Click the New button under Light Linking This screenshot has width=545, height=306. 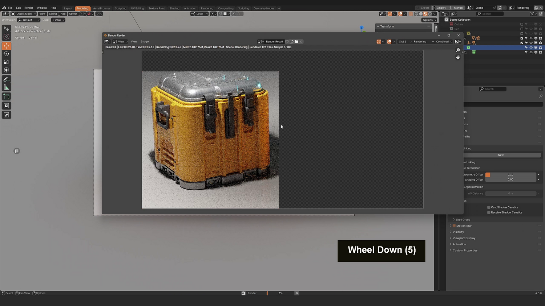pyautogui.click(x=501, y=155)
